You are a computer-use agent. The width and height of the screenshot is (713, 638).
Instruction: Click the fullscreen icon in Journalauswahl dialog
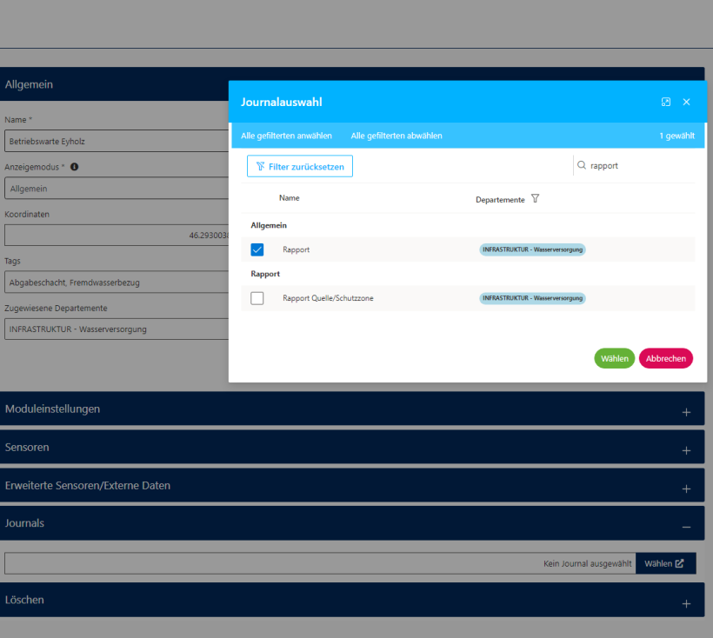[x=666, y=102]
